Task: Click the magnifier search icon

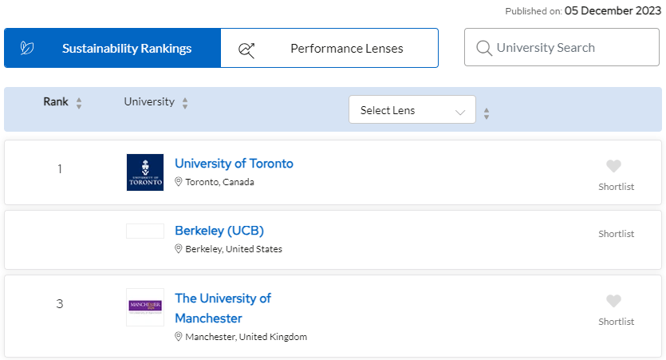Action: pos(484,48)
